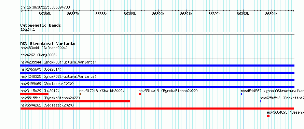Screen dimensions: 304x129
Task: Open variant nsv1065605 (Coe2014) label
Action: click(41, 69)
